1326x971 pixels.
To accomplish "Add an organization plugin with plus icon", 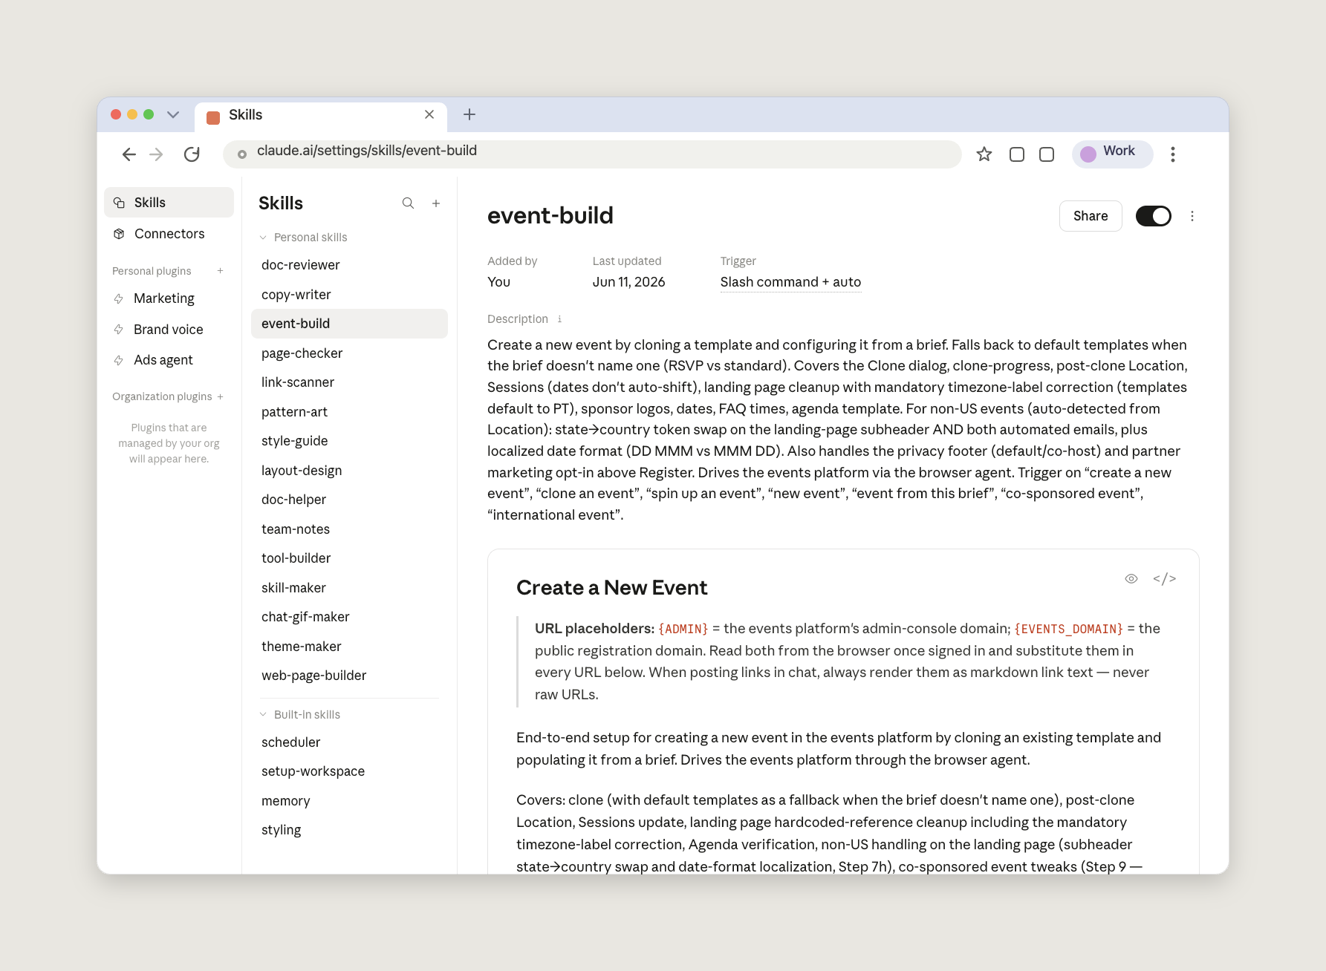I will 220,396.
